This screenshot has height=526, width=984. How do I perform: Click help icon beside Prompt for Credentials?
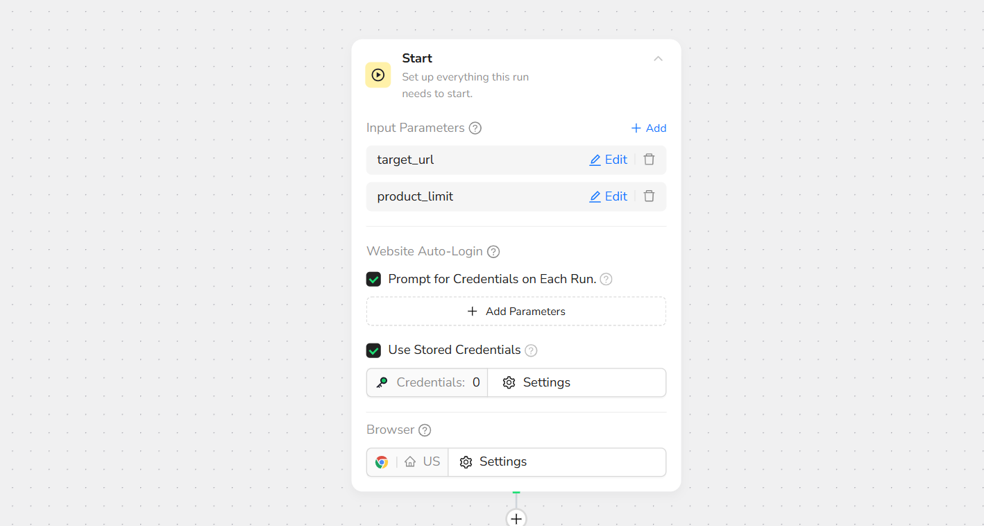point(606,280)
